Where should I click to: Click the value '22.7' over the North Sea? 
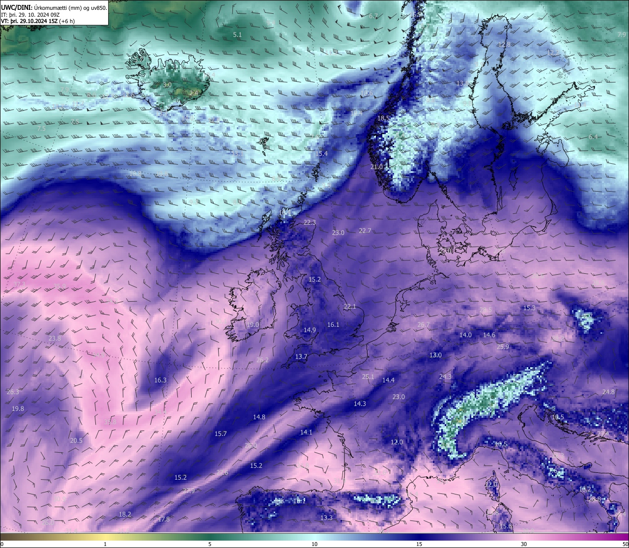[x=365, y=231]
